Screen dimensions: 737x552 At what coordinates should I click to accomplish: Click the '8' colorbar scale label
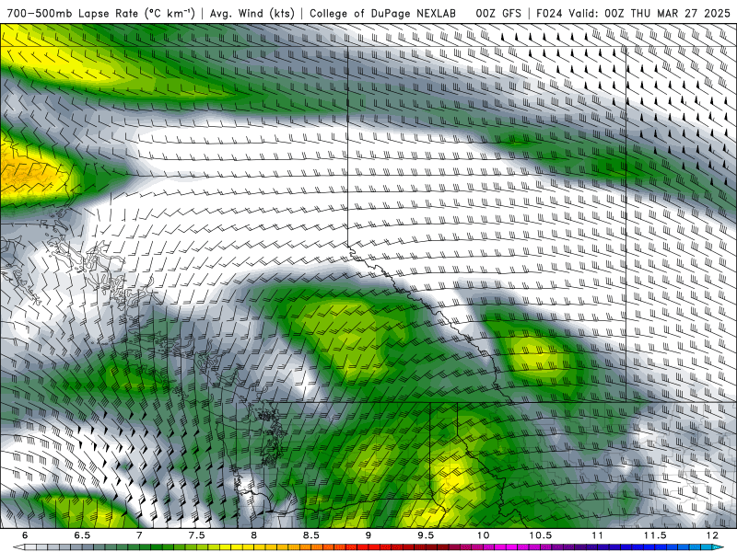click(254, 535)
